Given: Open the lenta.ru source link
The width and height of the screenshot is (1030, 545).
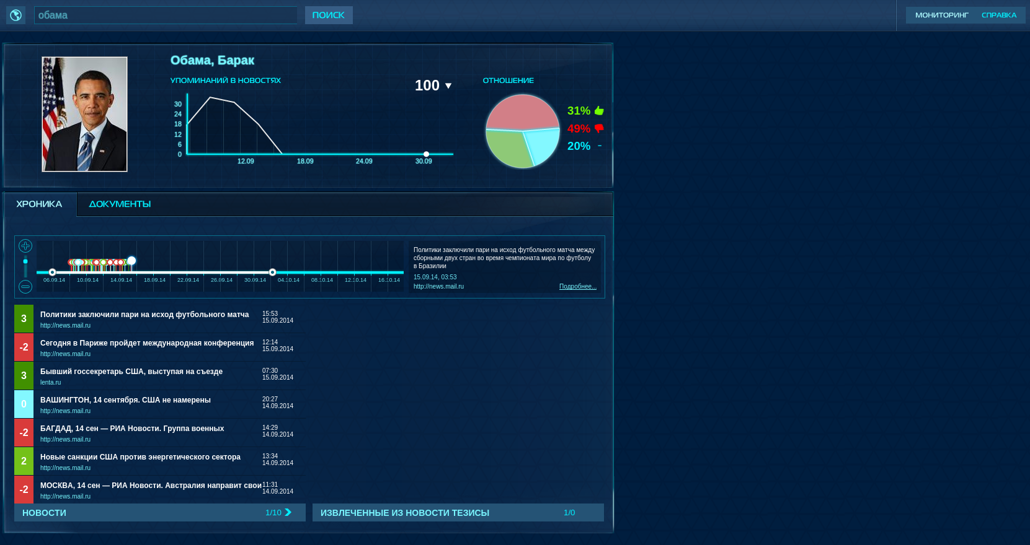Looking at the screenshot, I should 50,383.
